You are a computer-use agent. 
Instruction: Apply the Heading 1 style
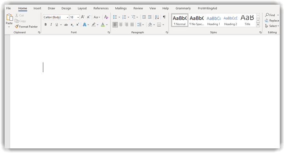tap(214, 20)
